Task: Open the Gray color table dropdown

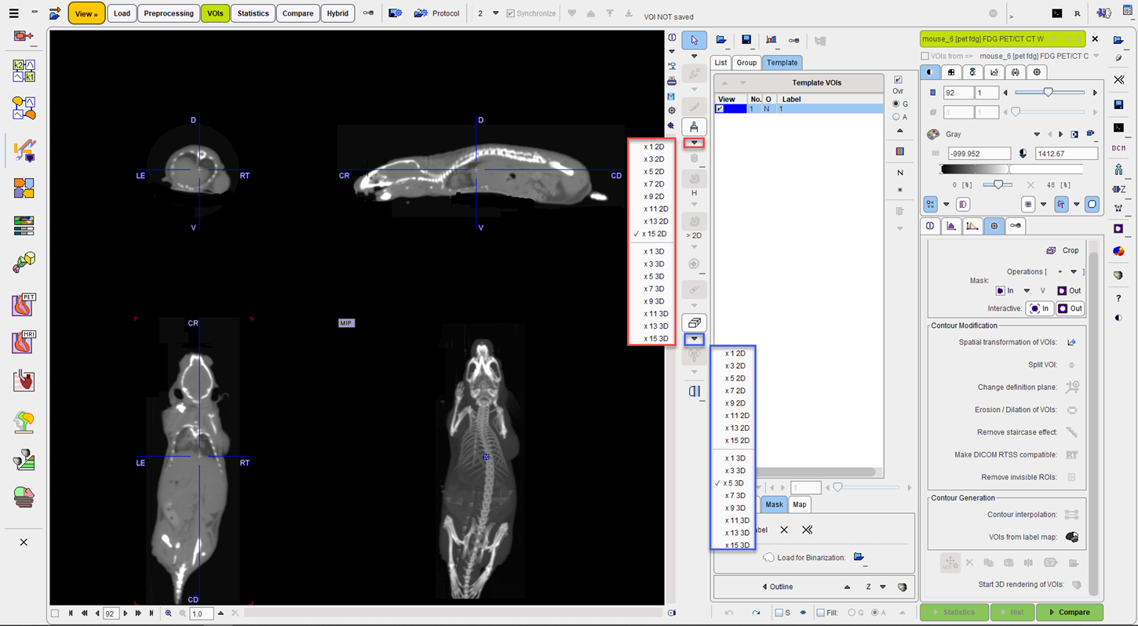Action: tap(1037, 134)
